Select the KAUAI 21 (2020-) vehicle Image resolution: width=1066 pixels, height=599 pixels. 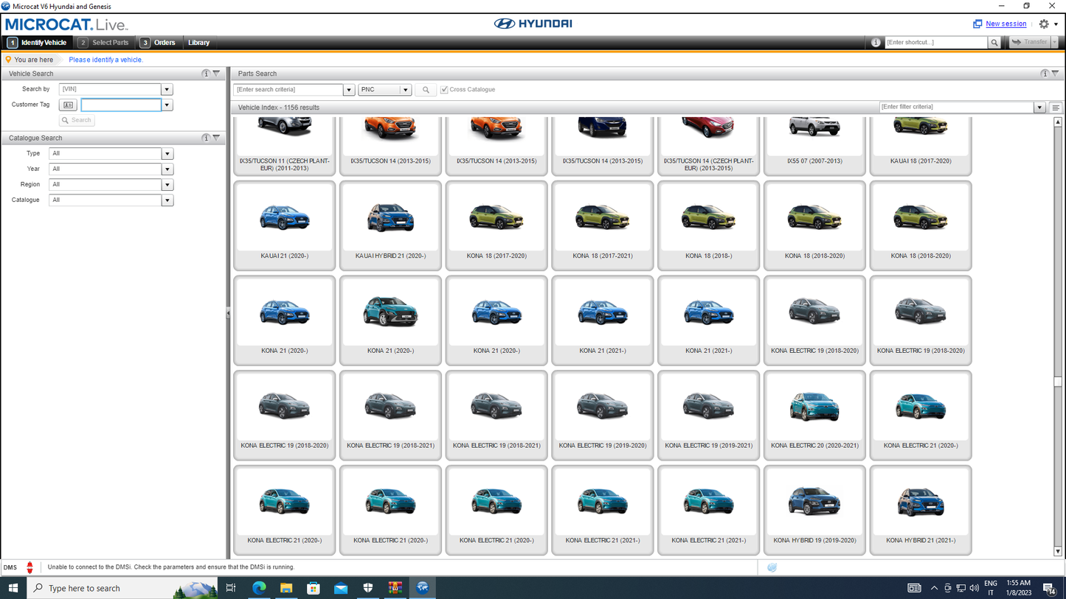click(x=285, y=226)
